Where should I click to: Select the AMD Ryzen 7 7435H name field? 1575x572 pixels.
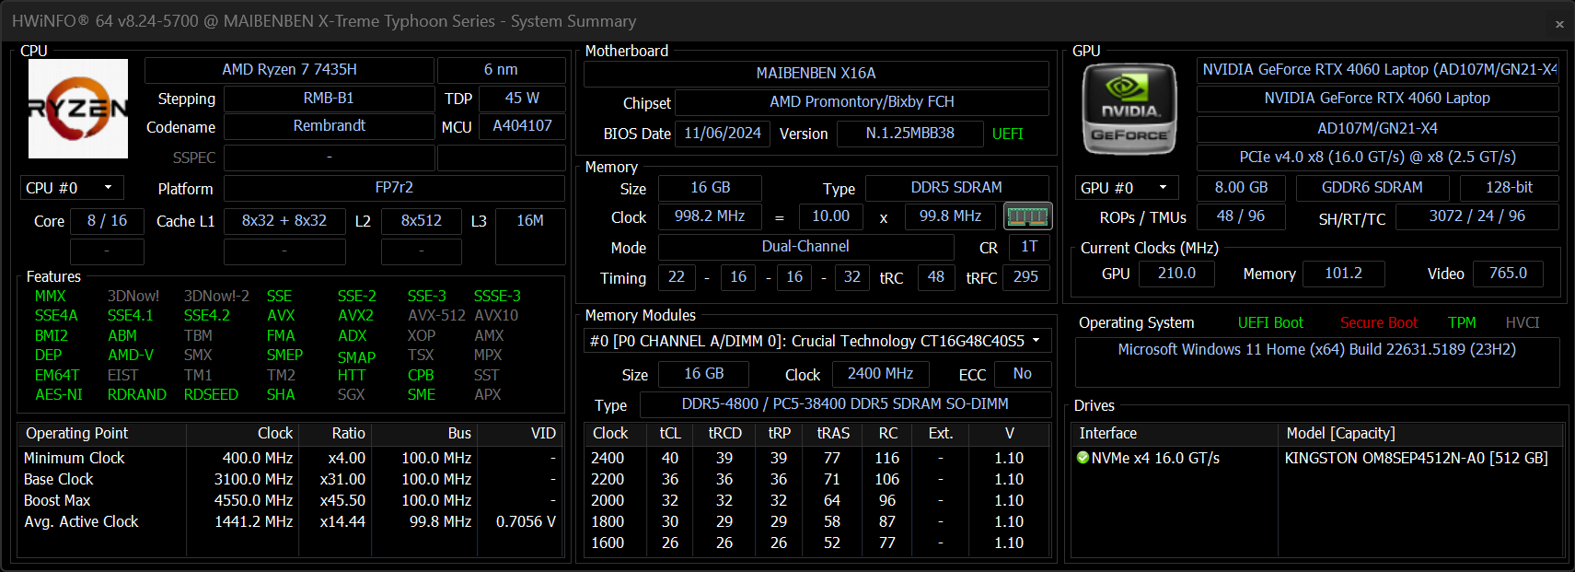(x=289, y=70)
